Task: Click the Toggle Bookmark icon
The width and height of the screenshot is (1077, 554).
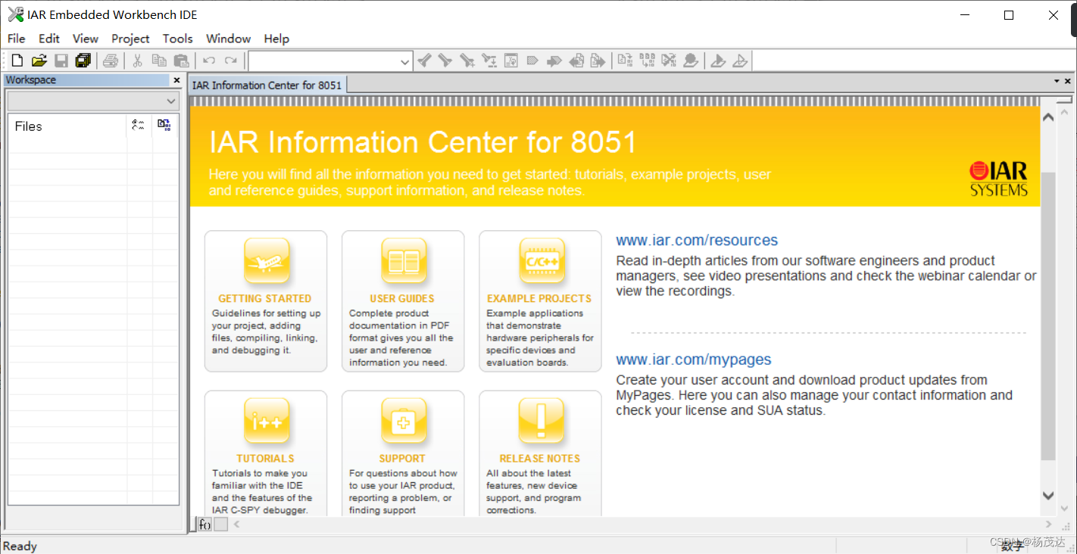Action: 532,61
